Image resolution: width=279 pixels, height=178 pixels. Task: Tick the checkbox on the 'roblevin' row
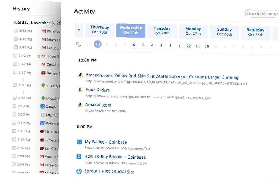tap(13, 164)
